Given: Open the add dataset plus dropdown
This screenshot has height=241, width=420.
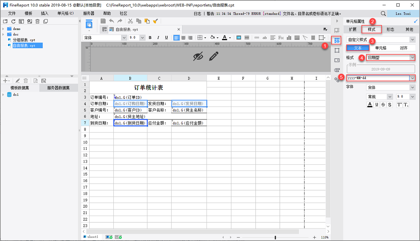Looking at the screenshot, I should pos(7,81).
